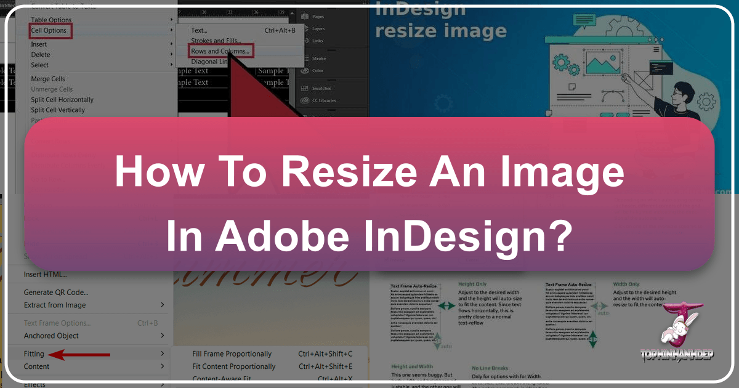The image size is (739, 388).
Task: Choose Cell Options in the table menu
Action: click(49, 30)
